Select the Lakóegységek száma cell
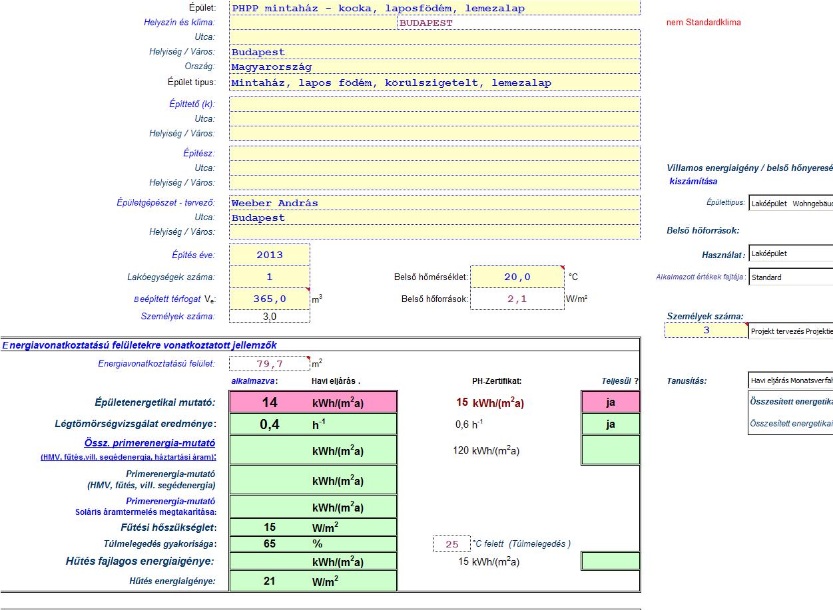Screen dimensions: 833x610 [x=270, y=277]
